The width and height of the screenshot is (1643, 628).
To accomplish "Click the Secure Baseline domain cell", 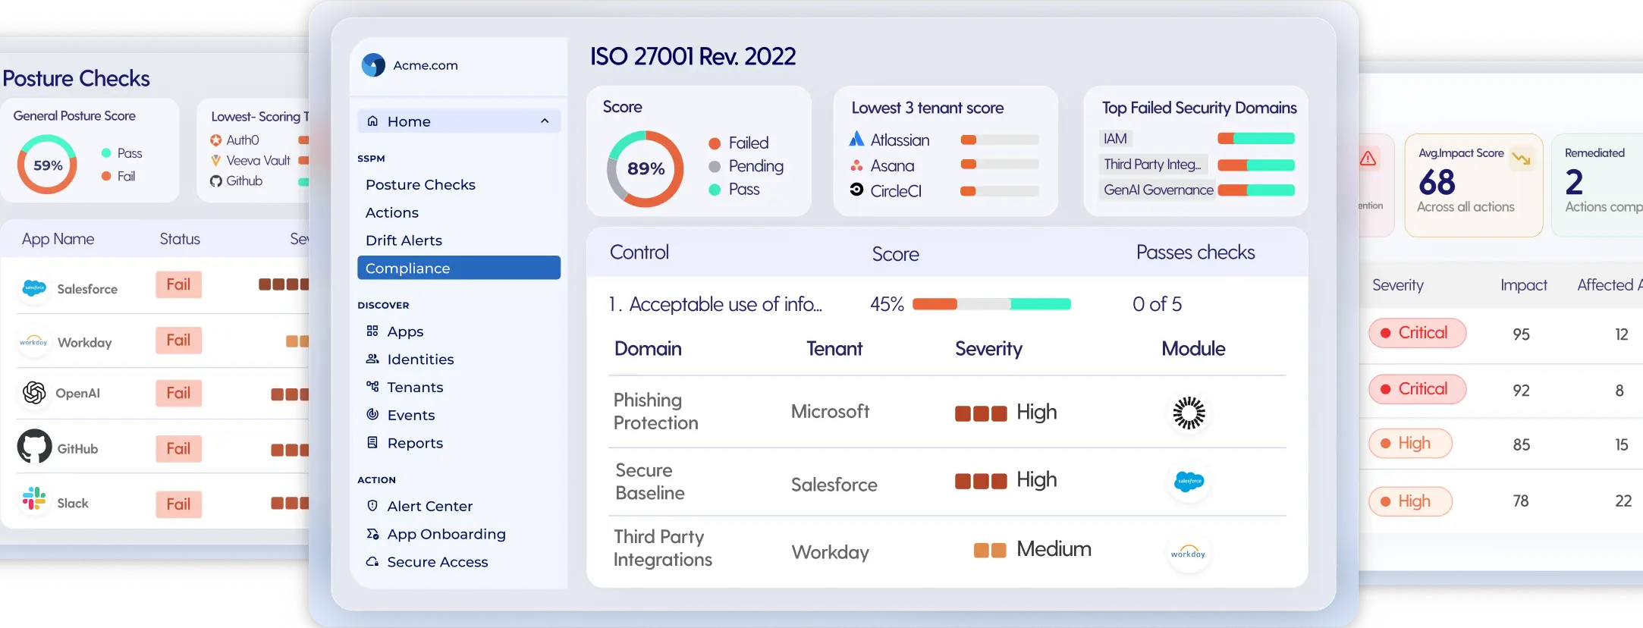I will (x=650, y=482).
